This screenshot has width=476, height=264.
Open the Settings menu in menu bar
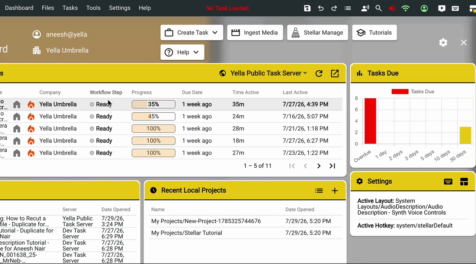click(119, 8)
